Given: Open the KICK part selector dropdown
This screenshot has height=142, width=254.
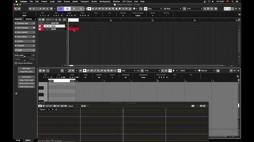Looking at the screenshot, I should click(188, 71).
